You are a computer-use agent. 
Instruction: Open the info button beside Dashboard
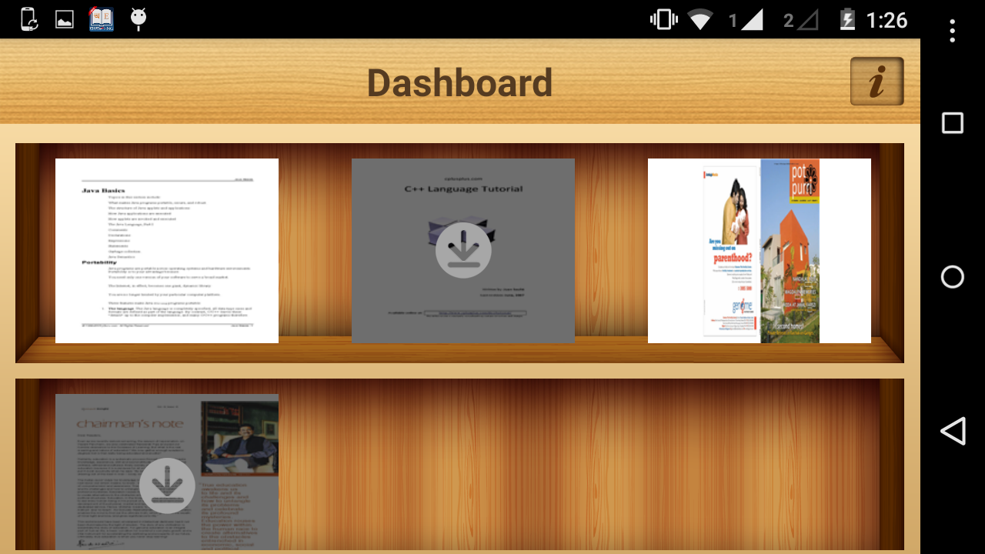876,81
